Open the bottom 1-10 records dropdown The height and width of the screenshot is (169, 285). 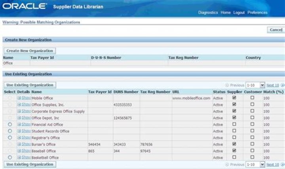tap(255, 165)
